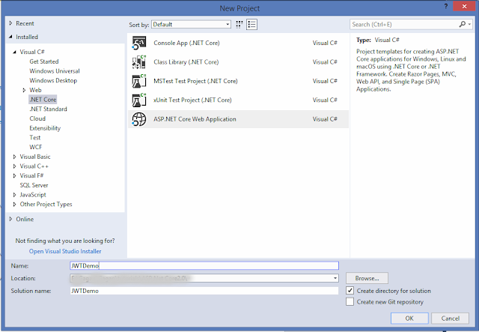This screenshot has height=332, width=479.
Task: Focus the Search (Ctrl+E) box
Action: [x=404, y=25]
